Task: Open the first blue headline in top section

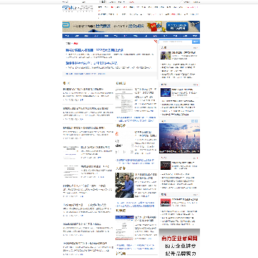Action: tap(95, 50)
